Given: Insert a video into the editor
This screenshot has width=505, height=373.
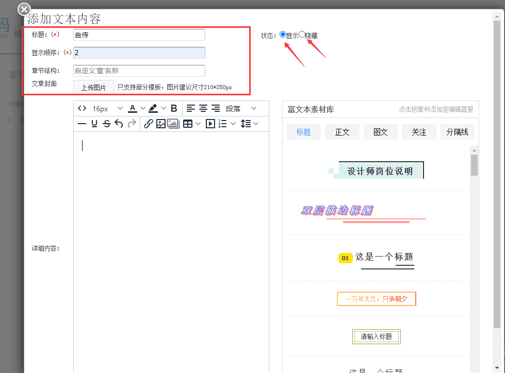Looking at the screenshot, I should [x=210, y=124].
